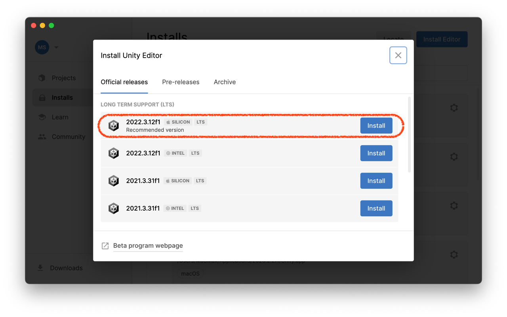507x317 pixels.
Task: Click Unity icon in 2021.3.31f1 Silicon row
Action: pyautogui.click(x=114, y=181)
